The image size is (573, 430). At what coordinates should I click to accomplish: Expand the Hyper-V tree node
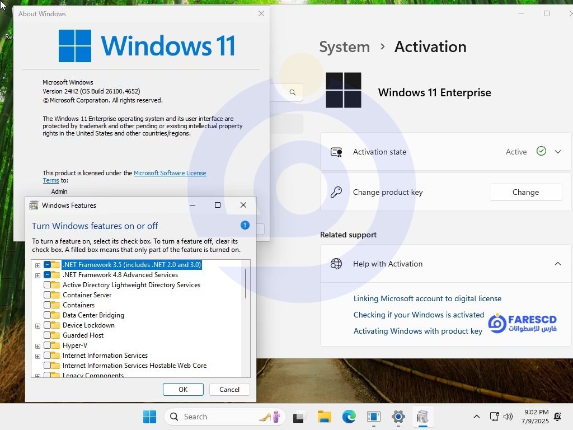click(37, 346)
